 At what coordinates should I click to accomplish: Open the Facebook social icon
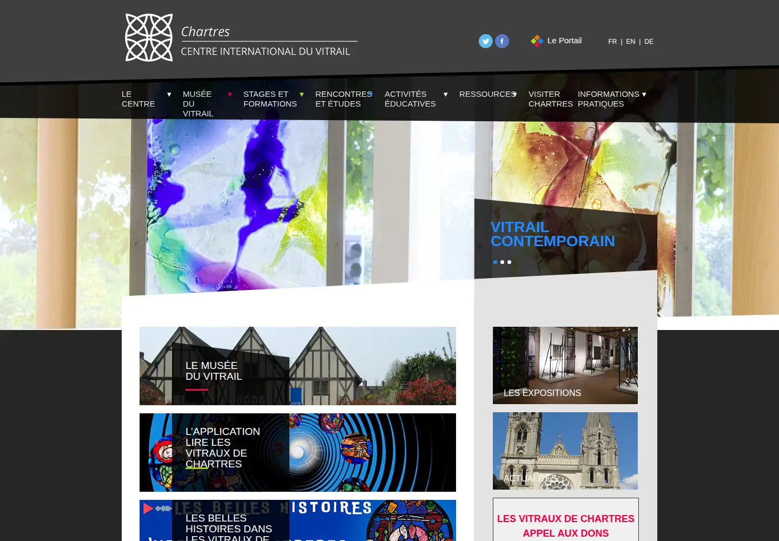pos(502,41)
